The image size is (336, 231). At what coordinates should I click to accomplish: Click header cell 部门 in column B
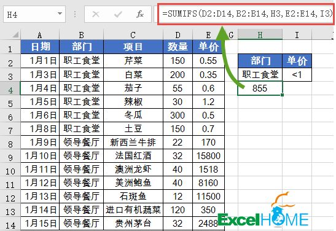pos(82,47)
